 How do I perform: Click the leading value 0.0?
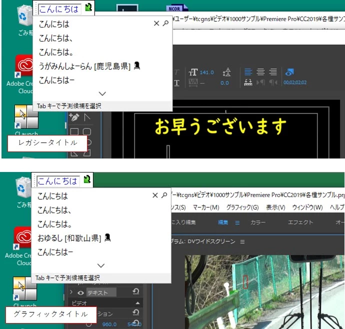pos(224,83)
